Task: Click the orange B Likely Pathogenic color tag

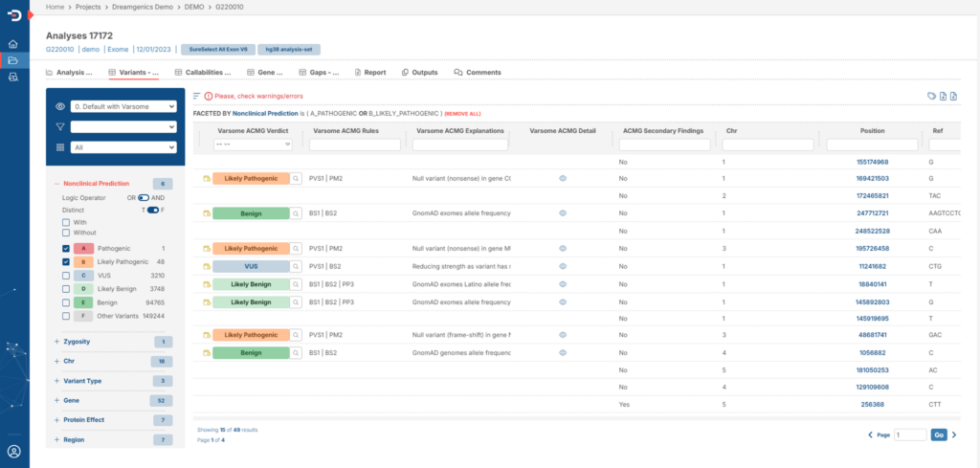Action: point(84,262)
